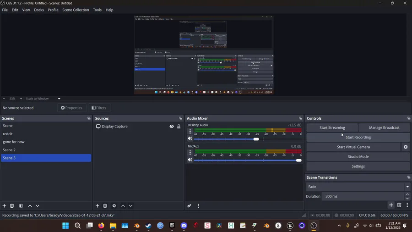Decrease duration with down stepper arrow
The width and height of the screenshot is (412, 232).
click(407, 198)
